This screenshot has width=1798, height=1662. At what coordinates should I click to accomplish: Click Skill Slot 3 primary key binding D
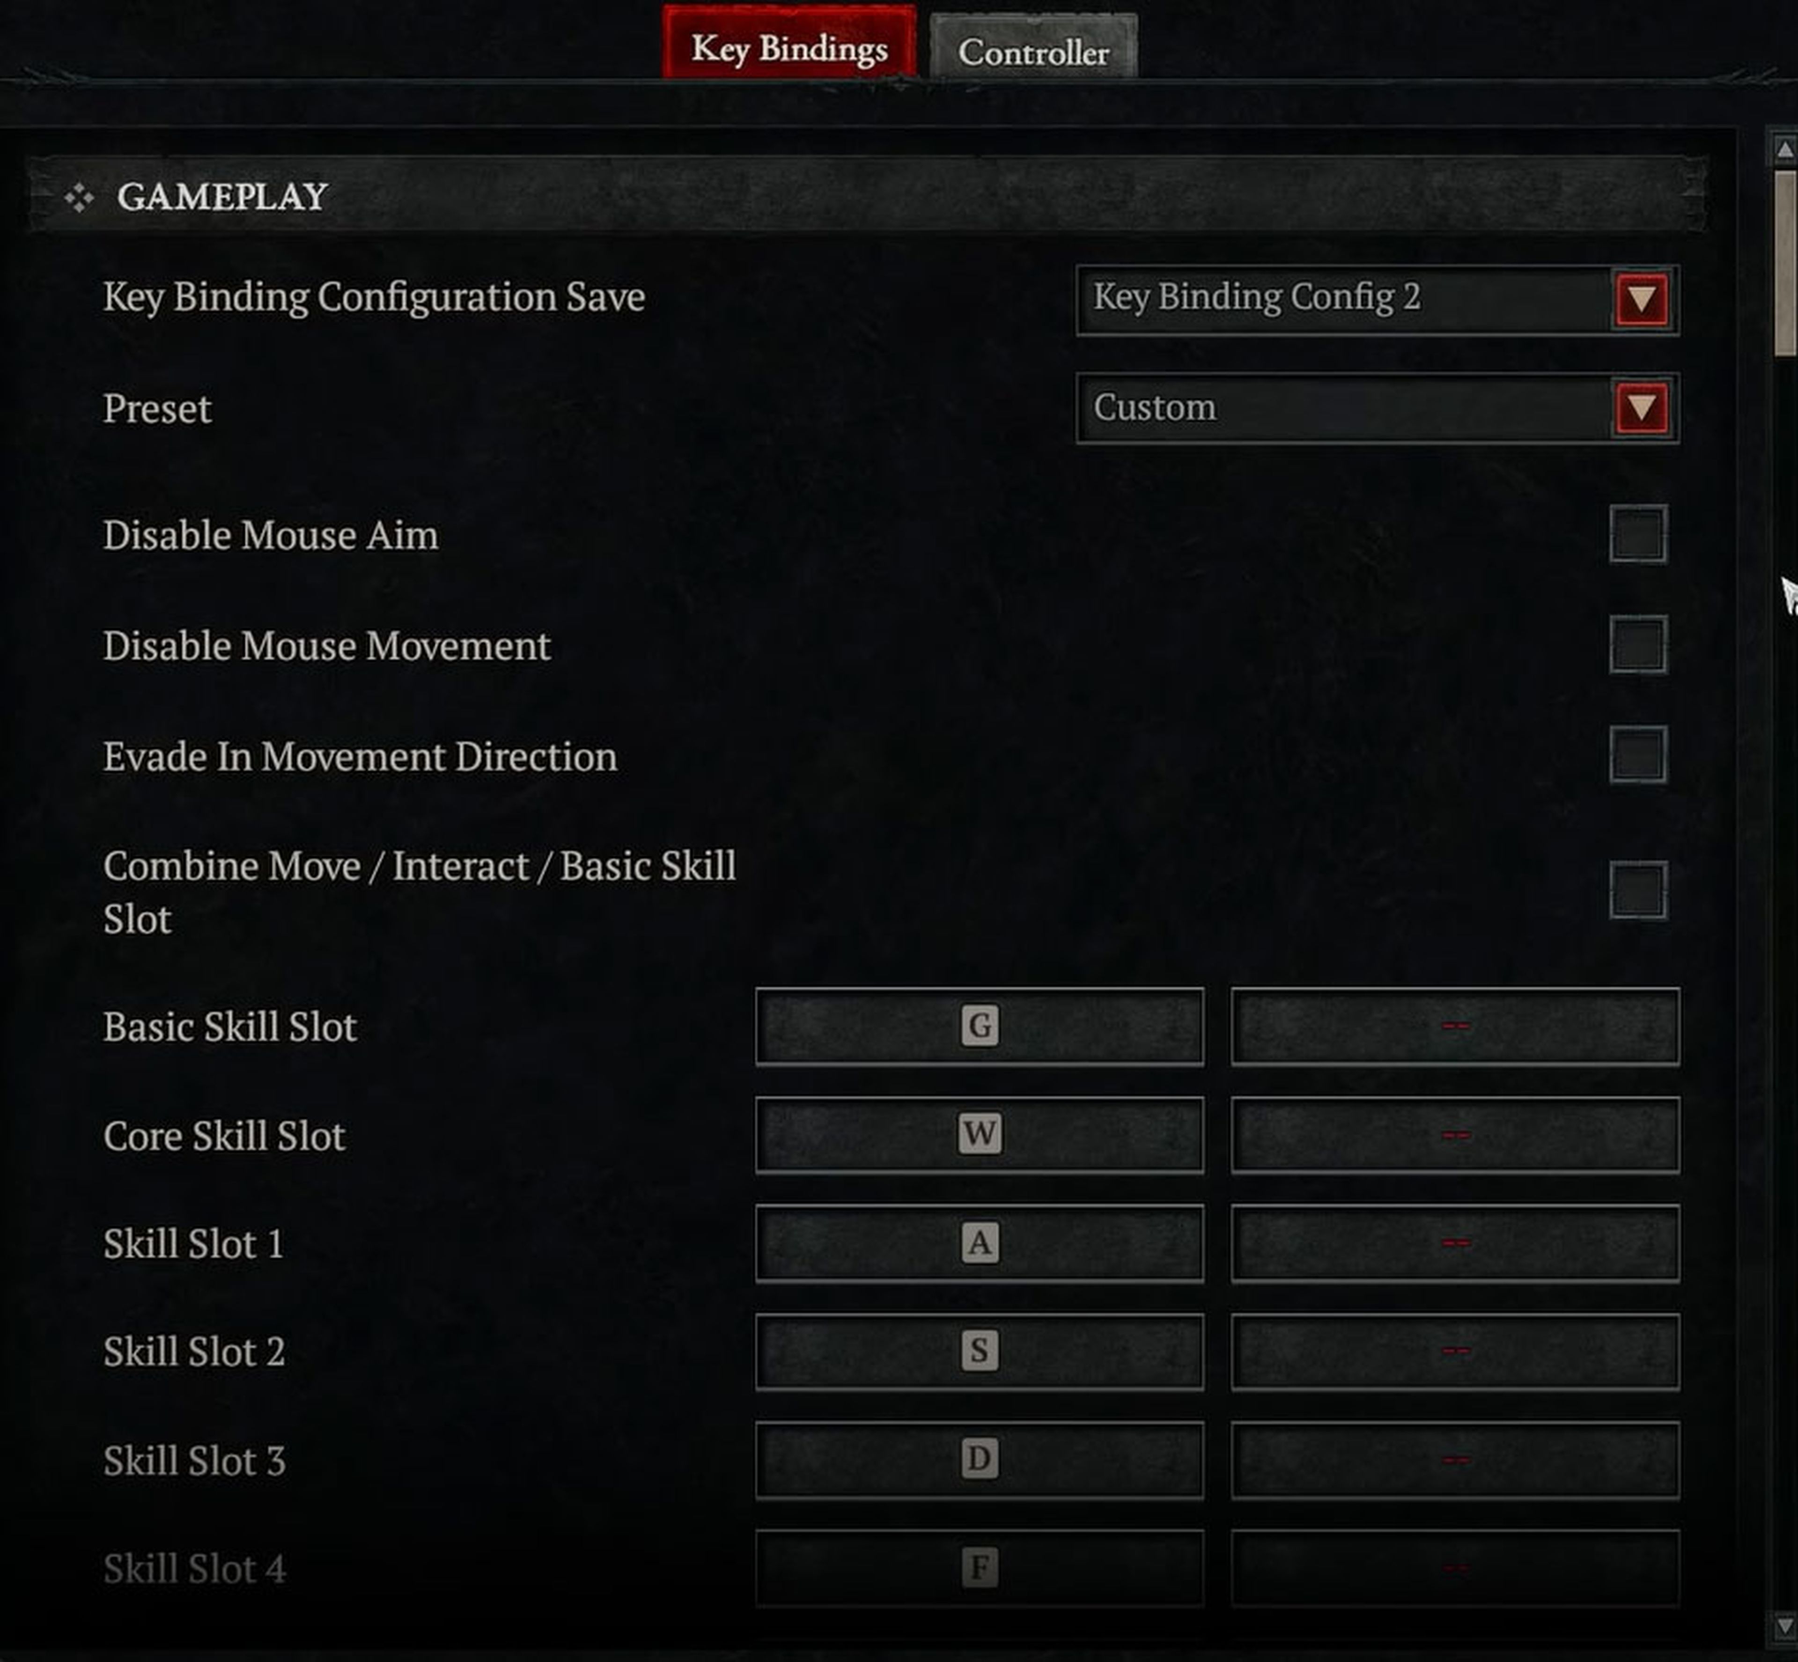tap(979, 1457)
